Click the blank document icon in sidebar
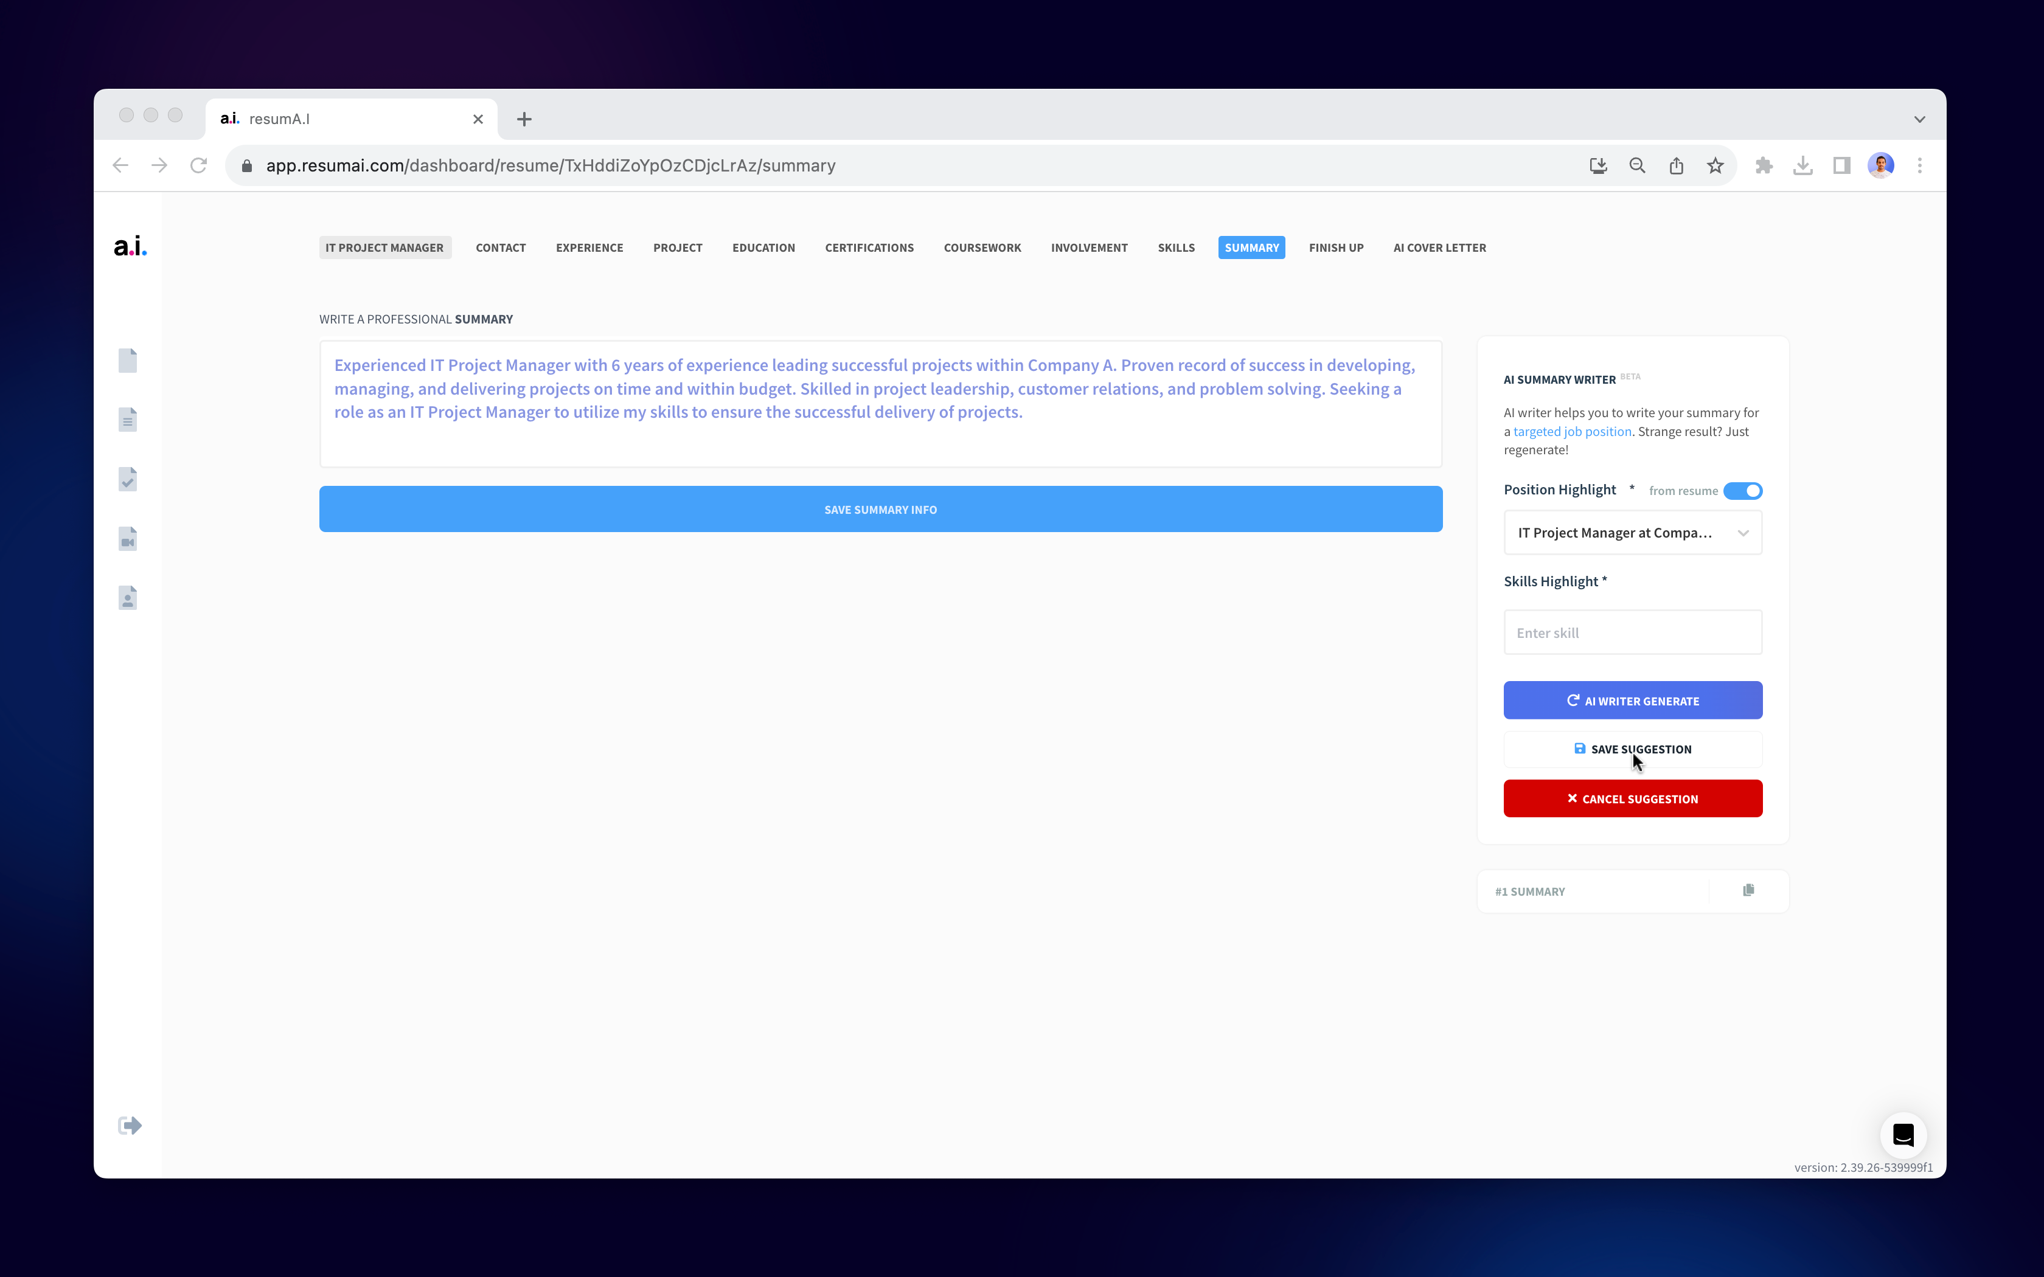Viewport: 2044px width, 1277px height. pos(128,361)
